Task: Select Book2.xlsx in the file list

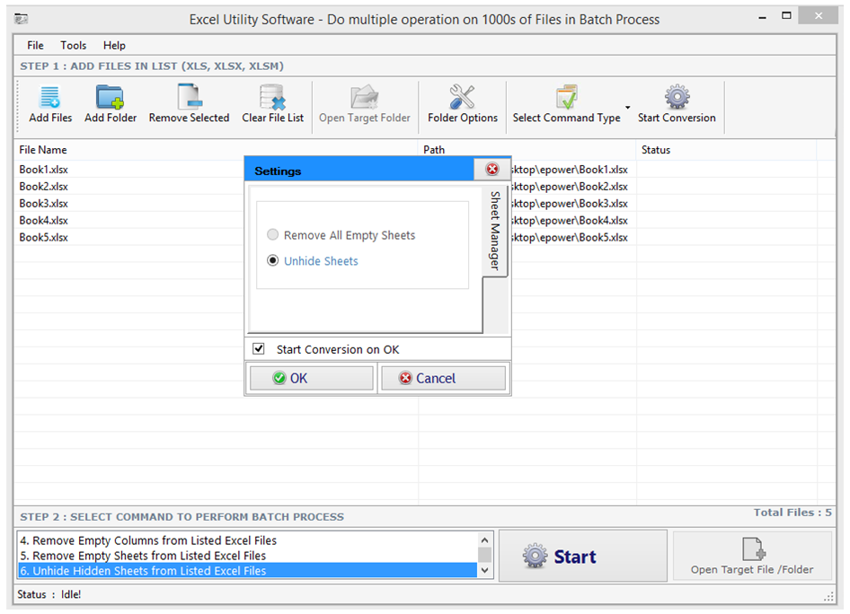Action: coord(43,186)
